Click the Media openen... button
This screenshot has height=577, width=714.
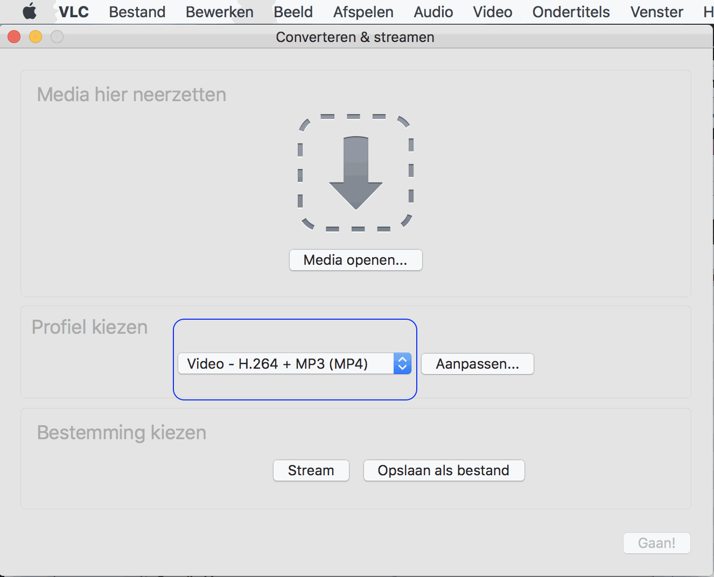[x=355, y=260]
